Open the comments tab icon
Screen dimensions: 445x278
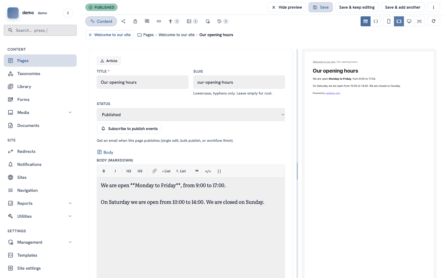147,21
